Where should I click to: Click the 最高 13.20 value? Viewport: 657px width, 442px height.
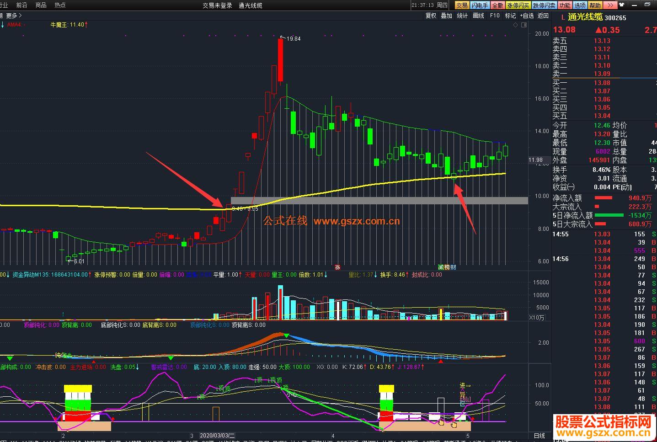(602, 134)
